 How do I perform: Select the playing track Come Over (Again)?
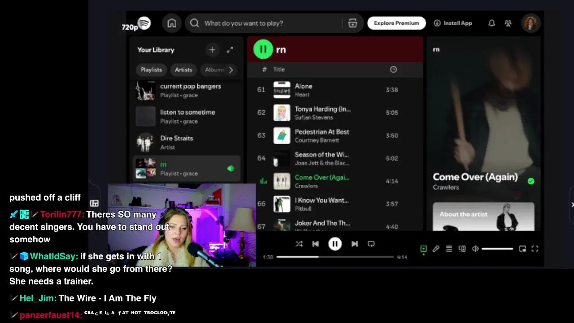click(x=334, y=181)
